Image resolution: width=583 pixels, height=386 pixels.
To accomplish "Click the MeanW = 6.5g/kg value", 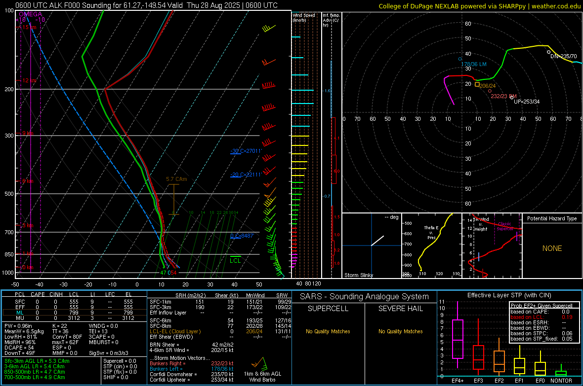I will pyautogui.click(x=24, y=331).
